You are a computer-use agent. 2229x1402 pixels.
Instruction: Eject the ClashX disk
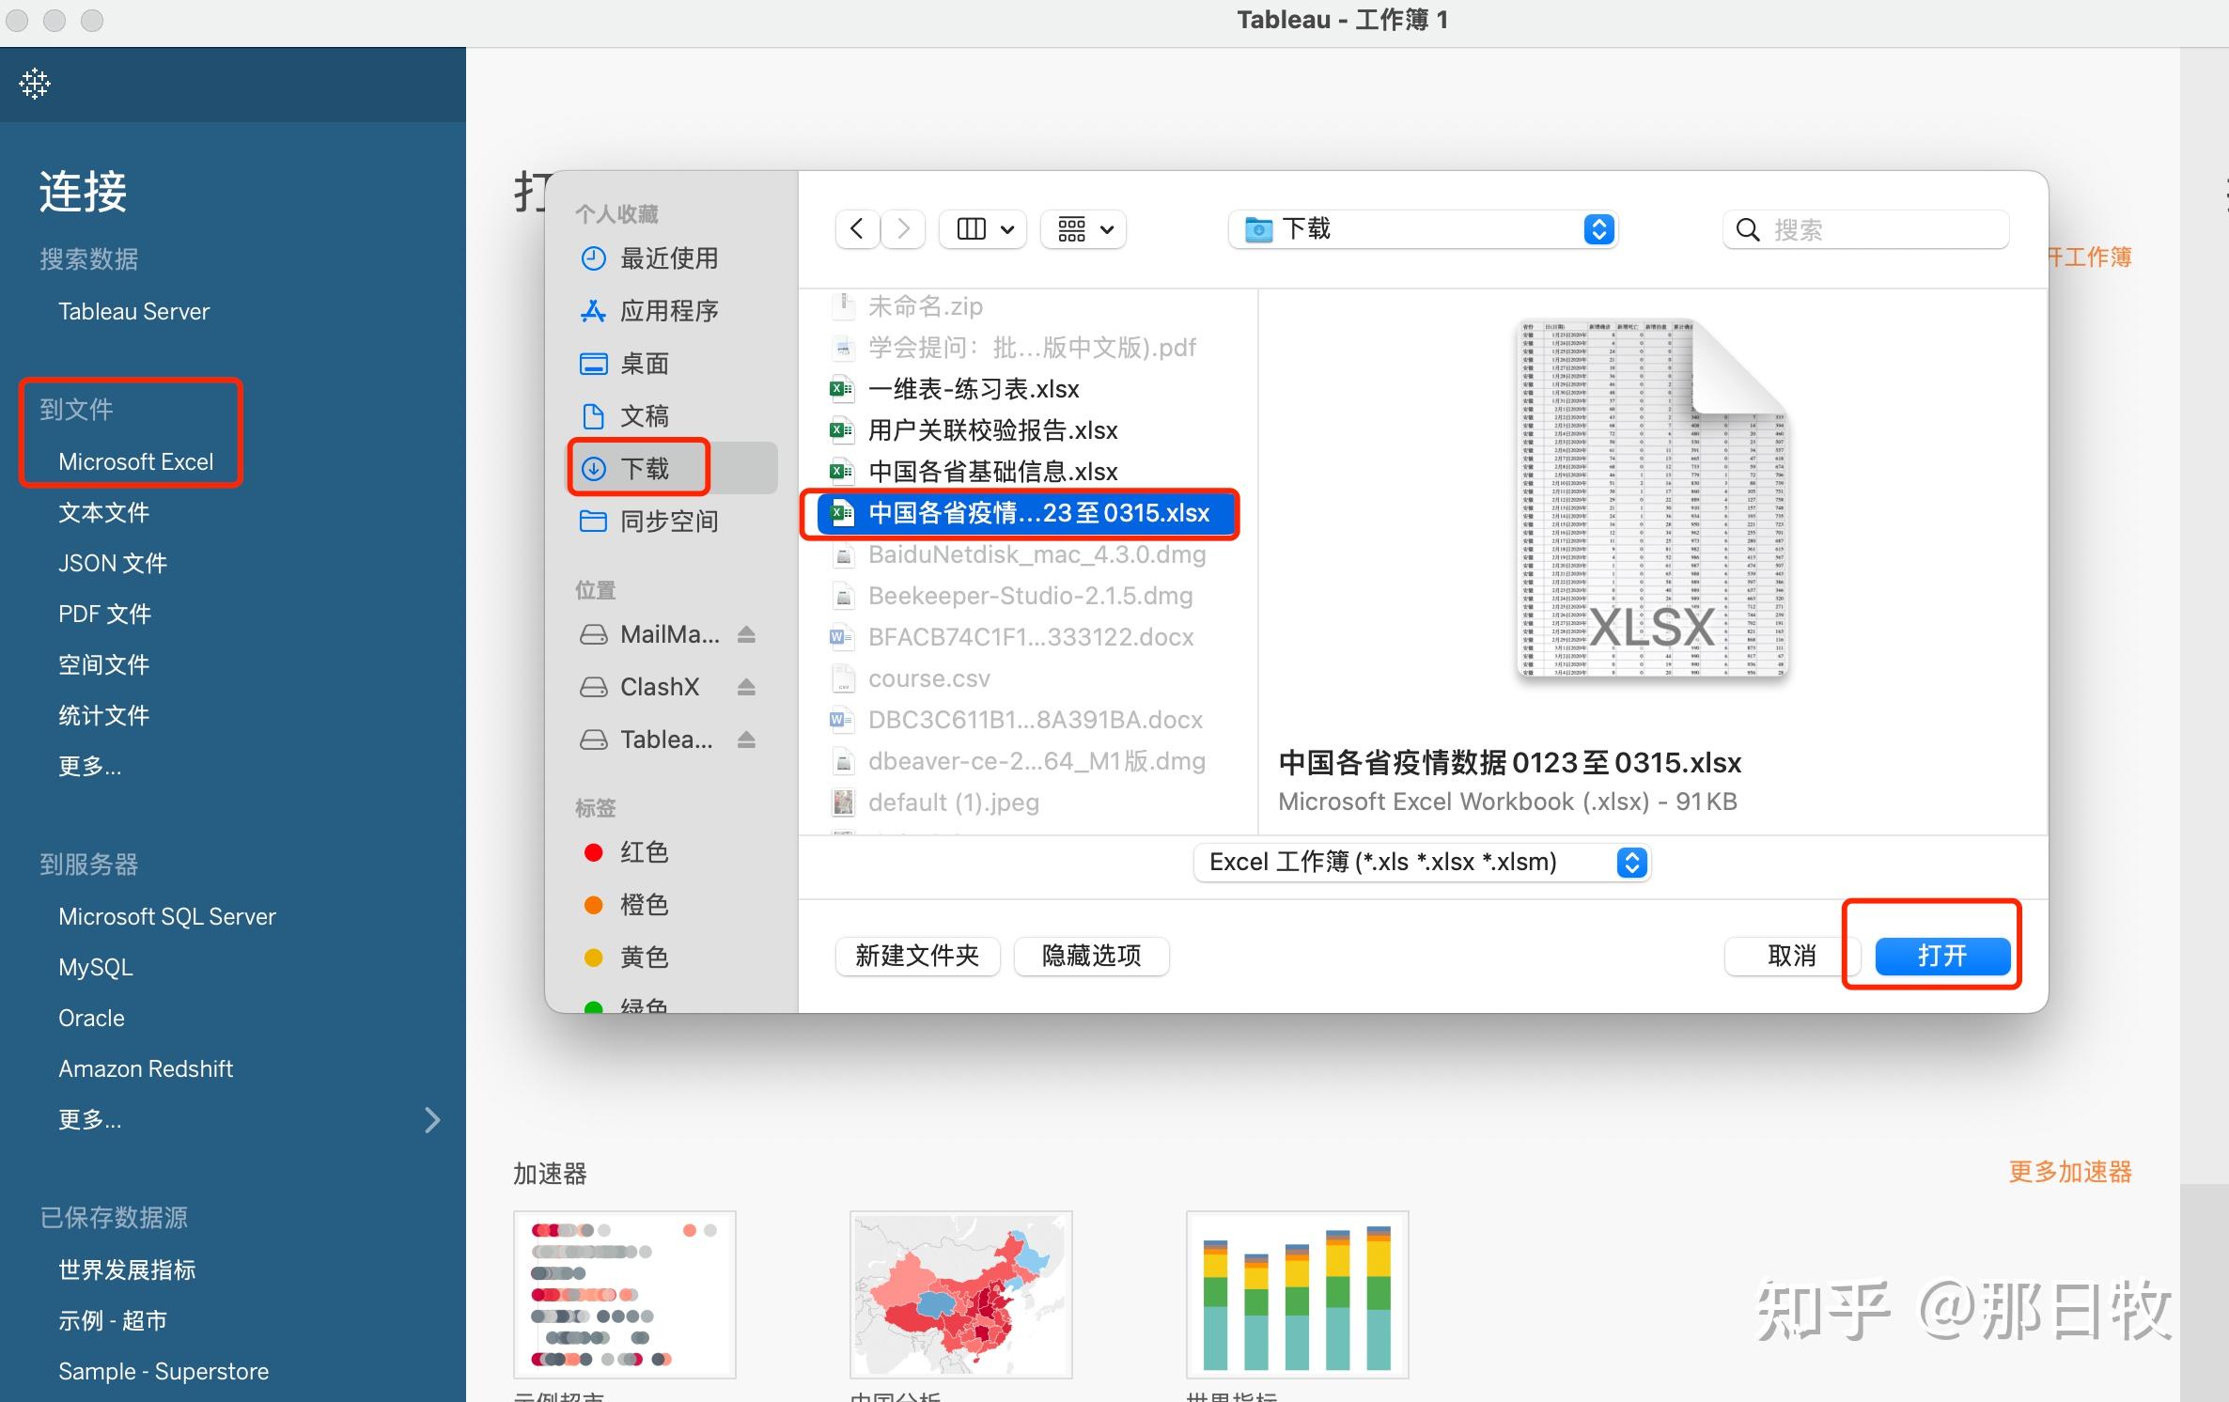[x=747, y=687]
